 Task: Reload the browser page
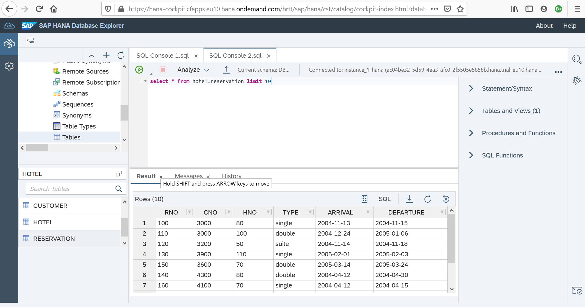pos(39,9)
